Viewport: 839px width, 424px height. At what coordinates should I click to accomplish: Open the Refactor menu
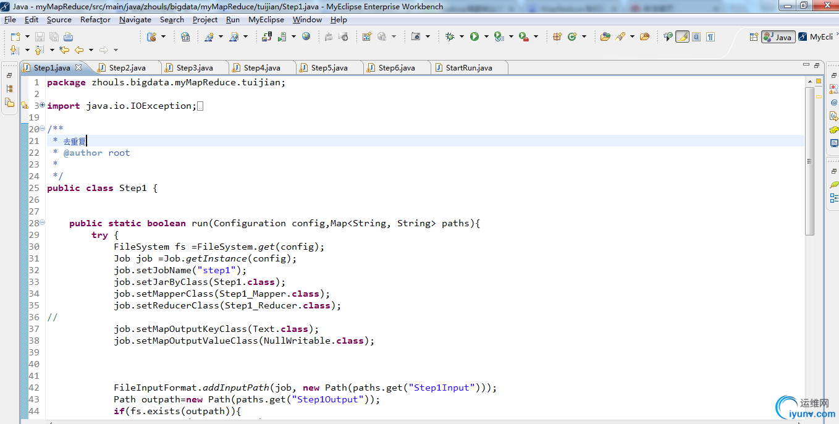pyautogui.click(x=96, y=19)
